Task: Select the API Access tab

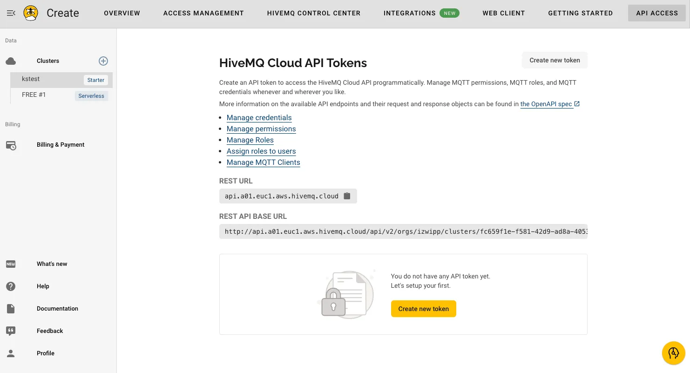Action: click(x=657, y=13)
